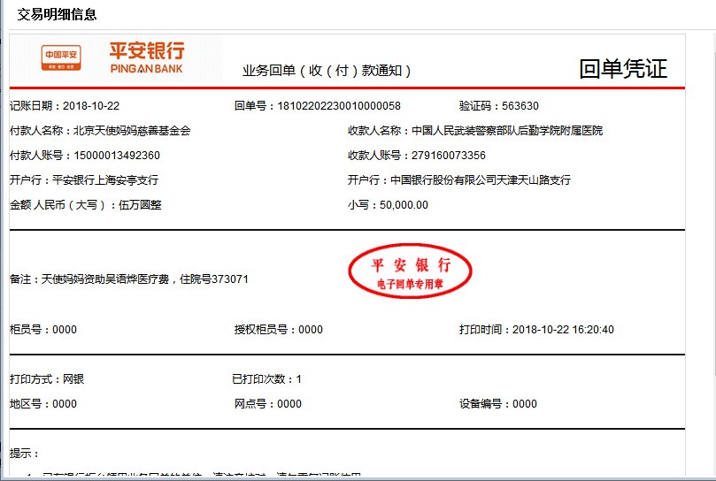The image size is (716, 481).
Task: Click the 平安银行 PING AN BANK logo
Action: (147, 57)
